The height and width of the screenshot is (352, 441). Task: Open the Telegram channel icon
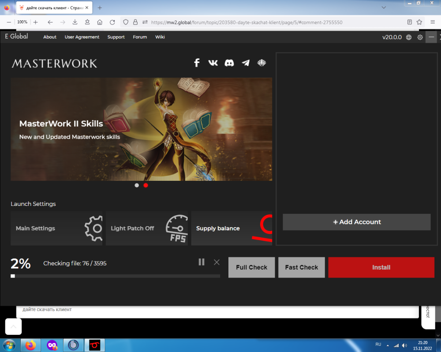tap(246, 63)
